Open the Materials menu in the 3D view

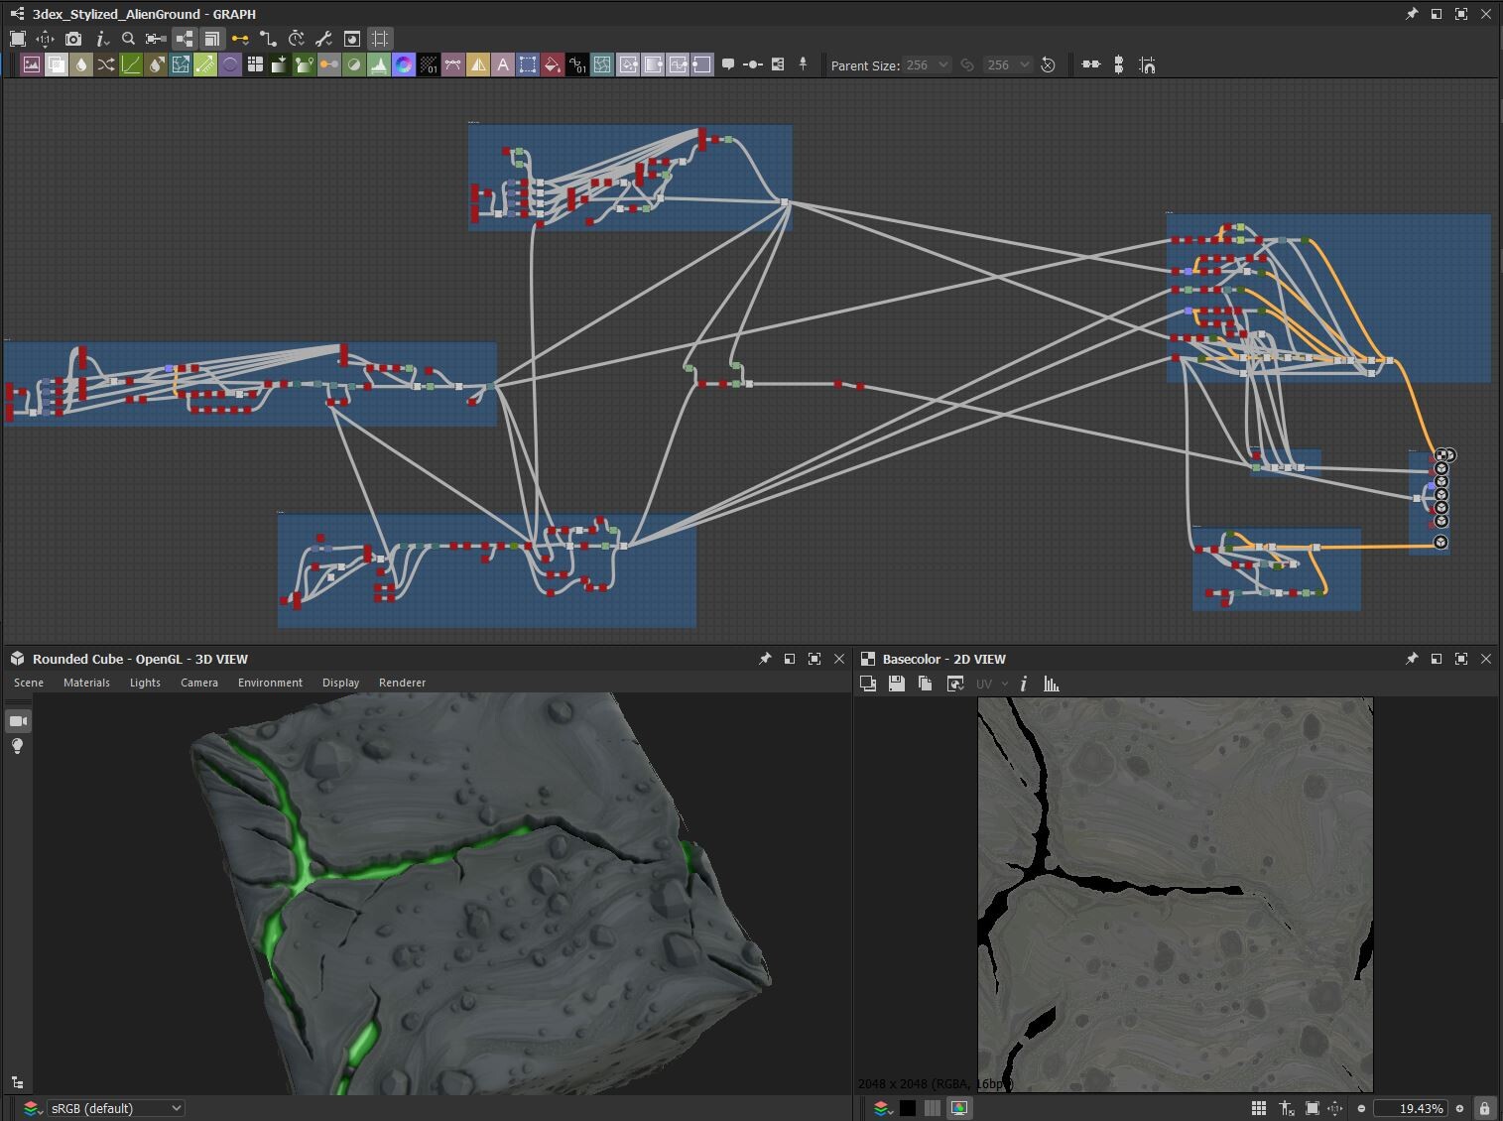coord(86,683)
